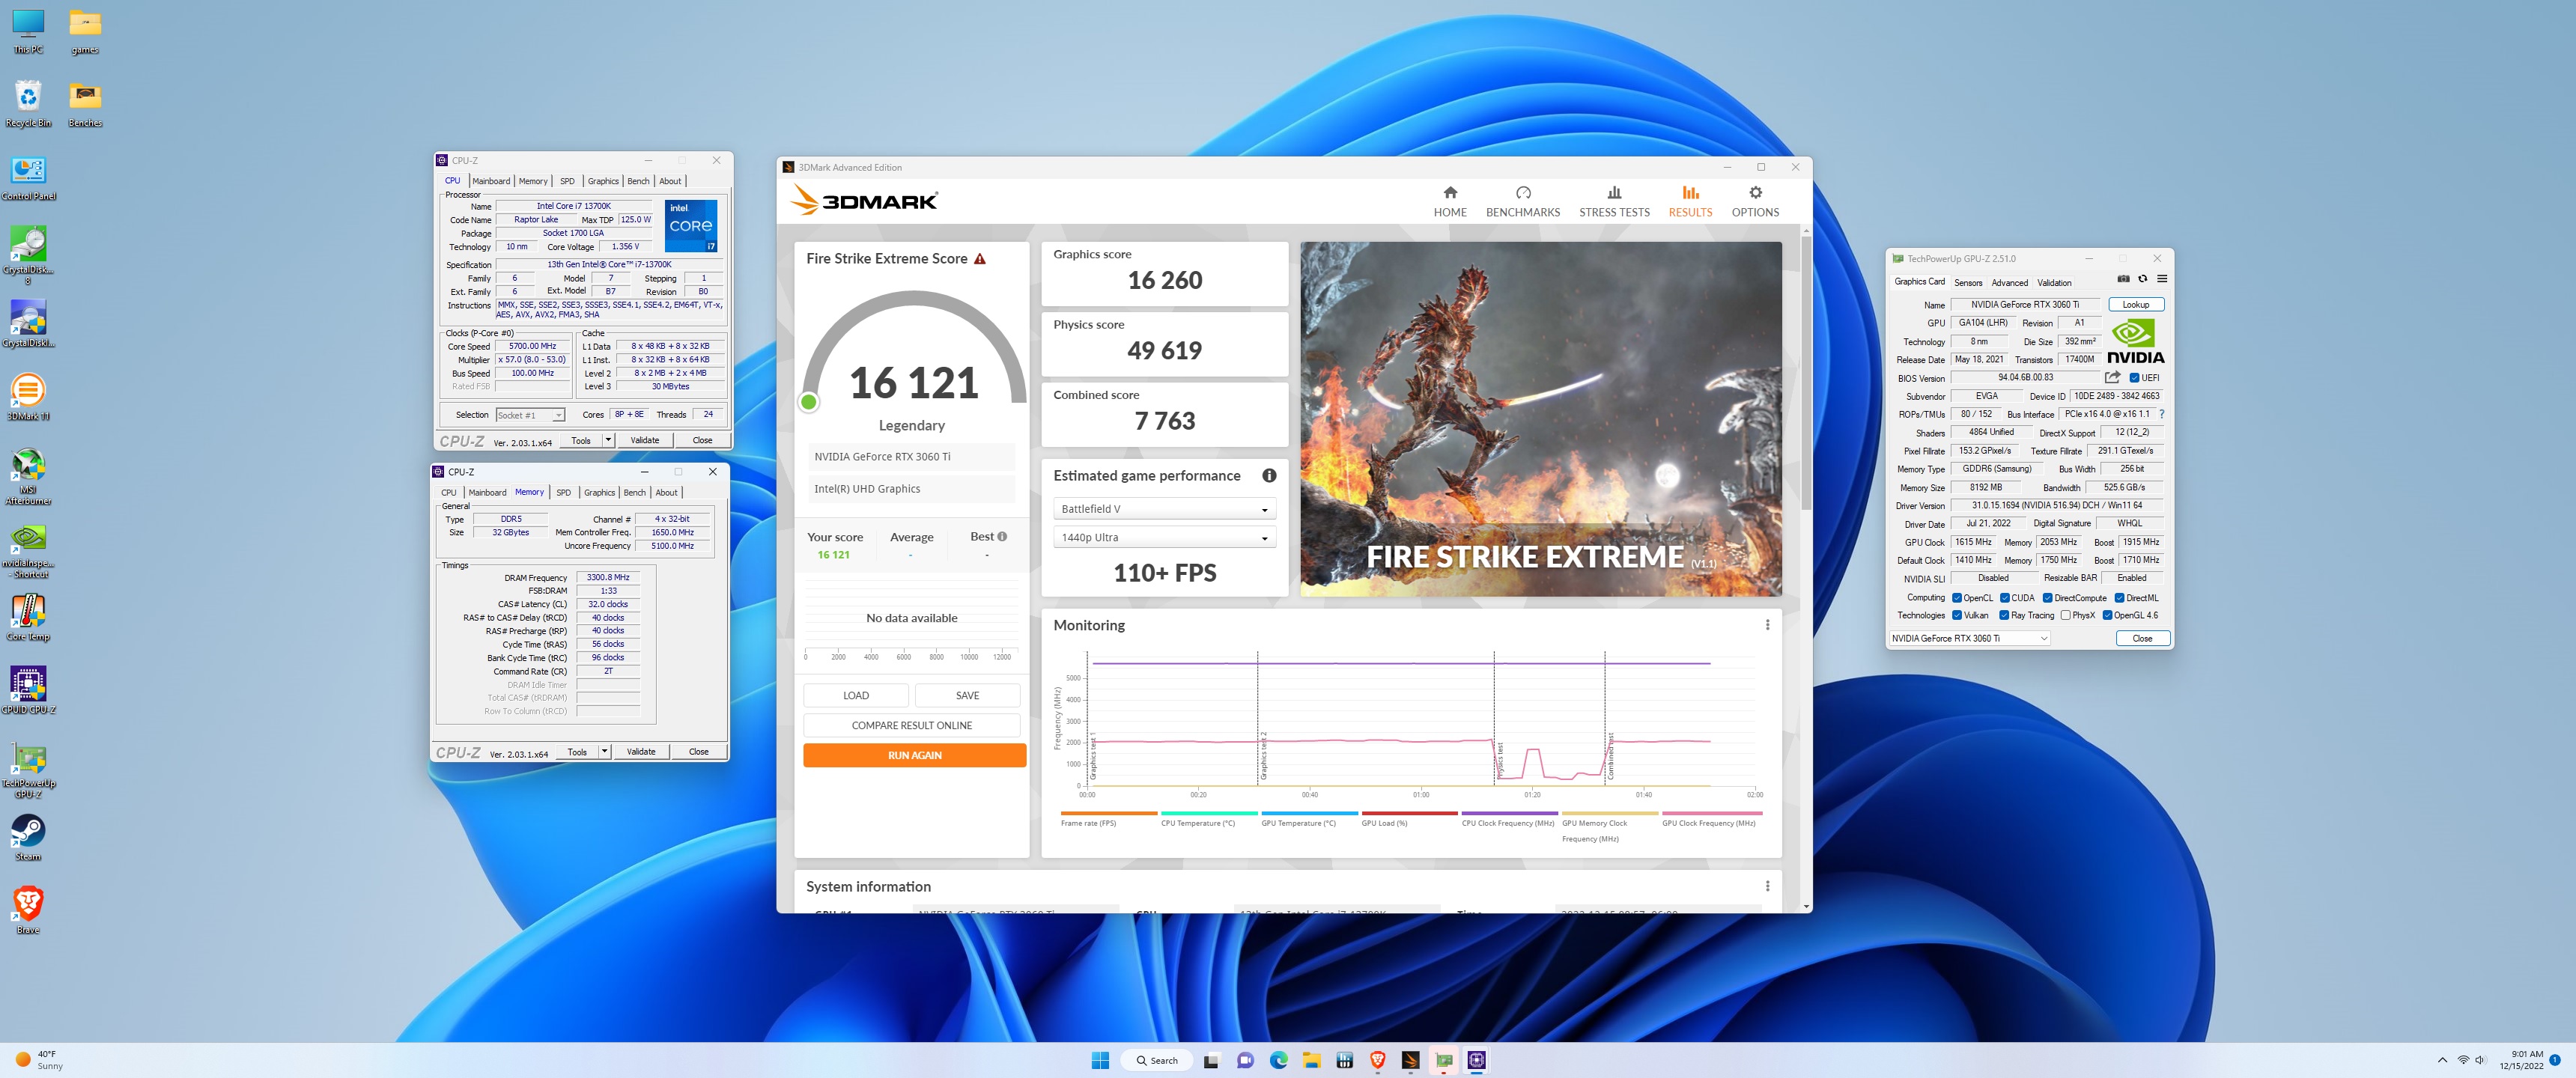
Task: Click the Graphics test 2 marker in chart
Action: tap(1263, 755)
